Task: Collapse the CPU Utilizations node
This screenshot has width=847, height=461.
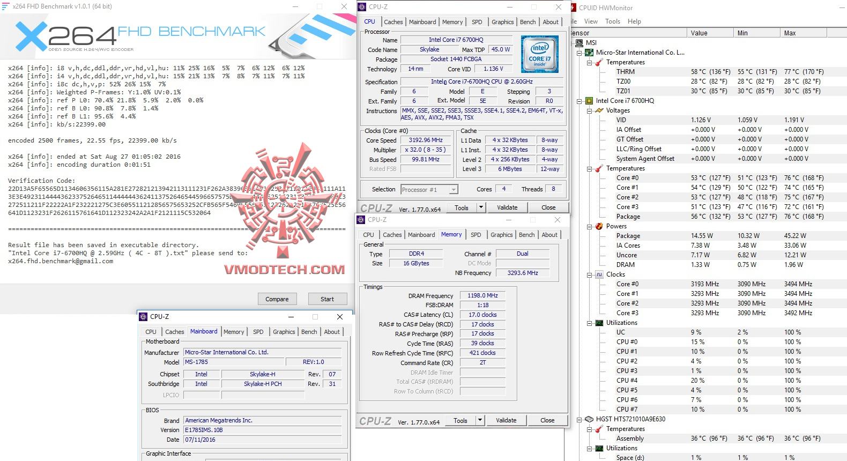Action: tap(589, 323)
